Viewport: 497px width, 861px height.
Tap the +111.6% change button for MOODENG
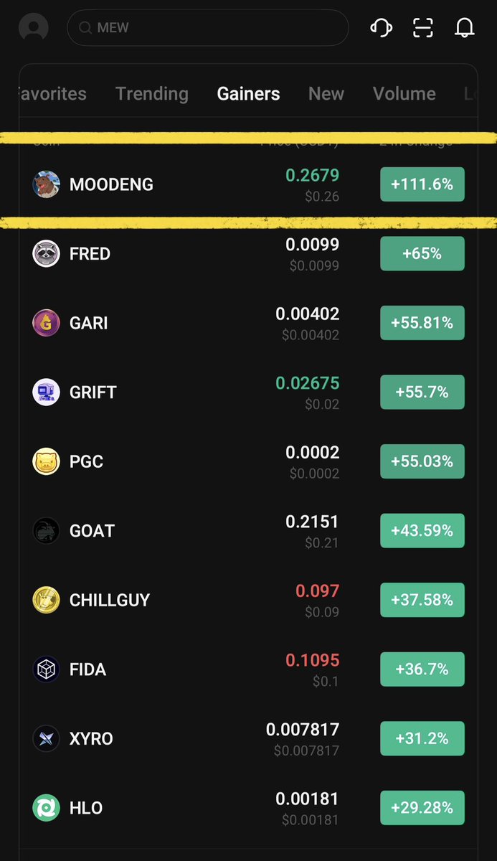click(x=422, y=184)
